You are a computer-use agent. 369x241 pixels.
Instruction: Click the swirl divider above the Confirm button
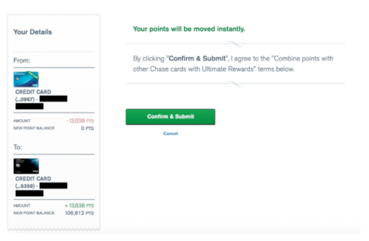[x=235, y=83]
